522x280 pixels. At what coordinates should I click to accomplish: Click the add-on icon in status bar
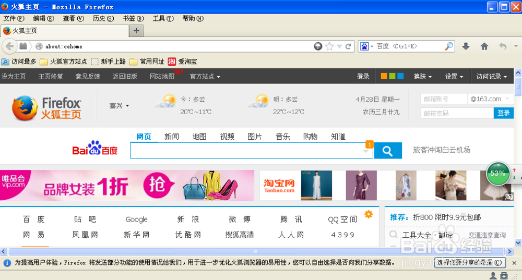504,276
